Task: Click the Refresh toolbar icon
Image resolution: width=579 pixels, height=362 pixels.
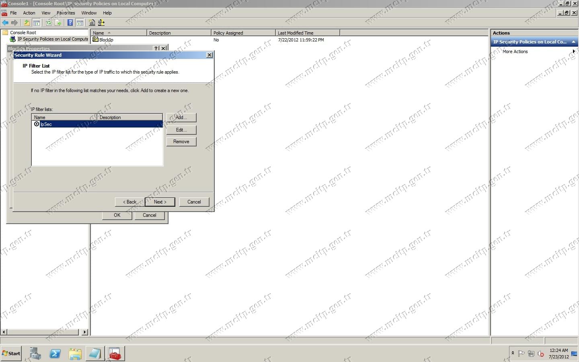Action: click(x=49, y=23)
